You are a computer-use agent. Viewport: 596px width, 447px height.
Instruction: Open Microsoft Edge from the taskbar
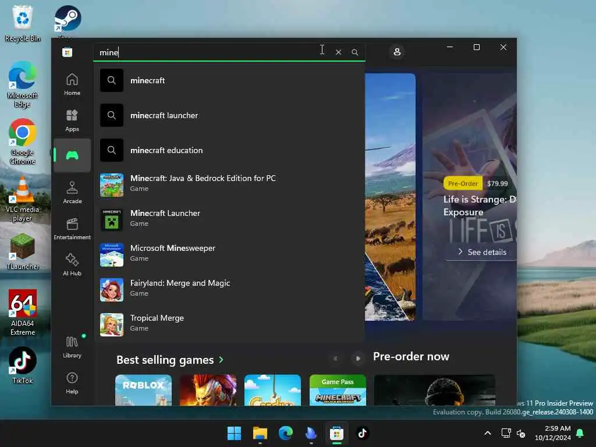285,433
